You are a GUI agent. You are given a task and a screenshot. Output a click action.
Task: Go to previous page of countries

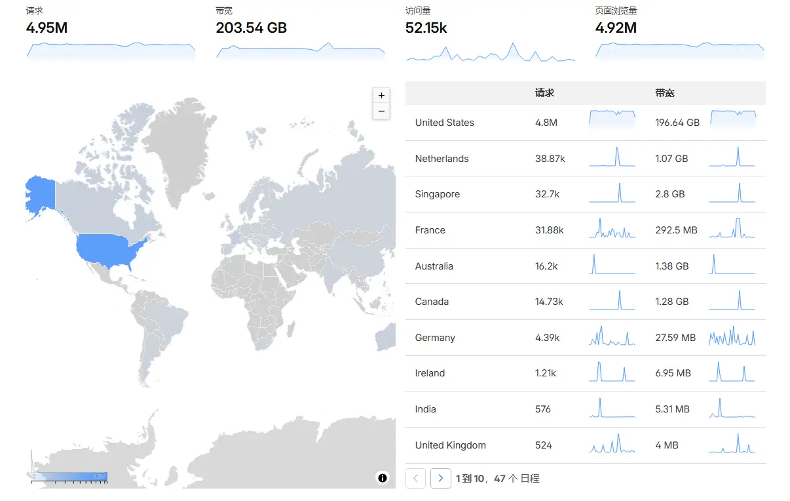click(x=416, y=478)
